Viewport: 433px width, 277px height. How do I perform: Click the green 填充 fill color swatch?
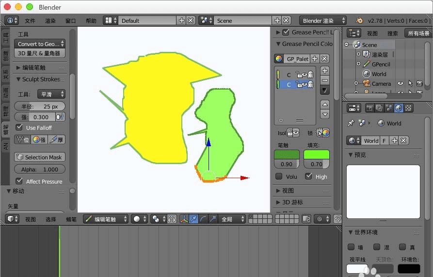pyautogui.click(x=316, y=155)
